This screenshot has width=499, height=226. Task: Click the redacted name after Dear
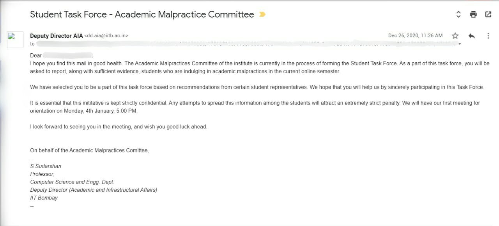[x=67, y=55]
